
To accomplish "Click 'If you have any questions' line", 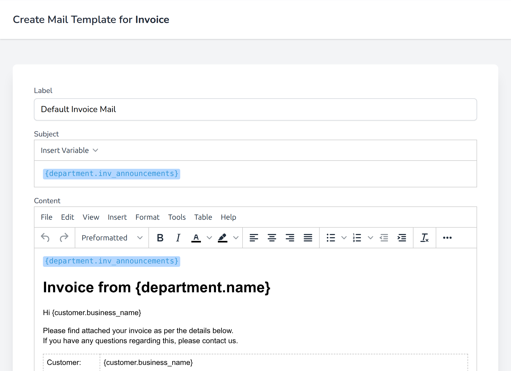I will point(140,341).
